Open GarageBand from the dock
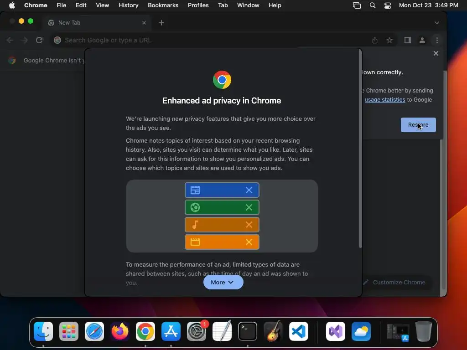467x350 pixels. (273, 331)
